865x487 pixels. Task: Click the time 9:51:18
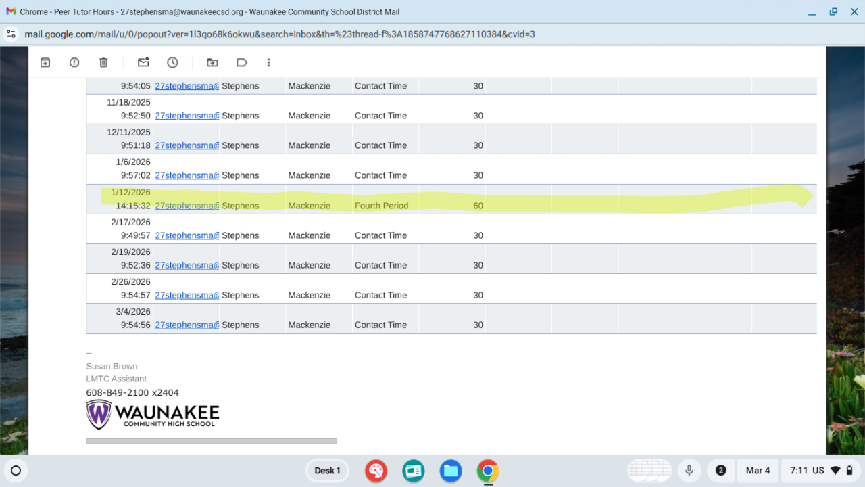(136, 145)
